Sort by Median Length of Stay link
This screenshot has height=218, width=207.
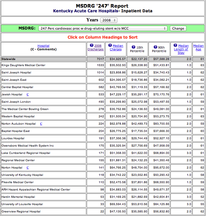pos(182,49)
